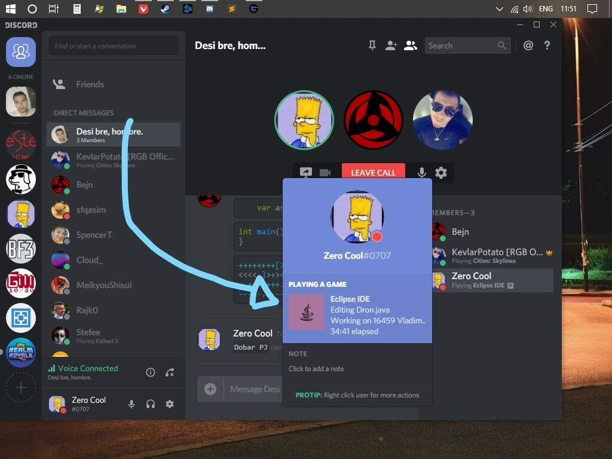This screenshot has width=612, height=459.
Task: Click 'Click to add a note' field
Action: (x=316, y=369)
